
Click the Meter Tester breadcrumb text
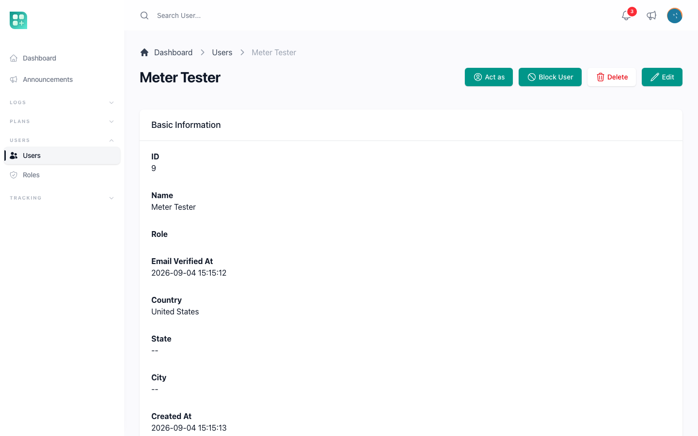(274, 52)
